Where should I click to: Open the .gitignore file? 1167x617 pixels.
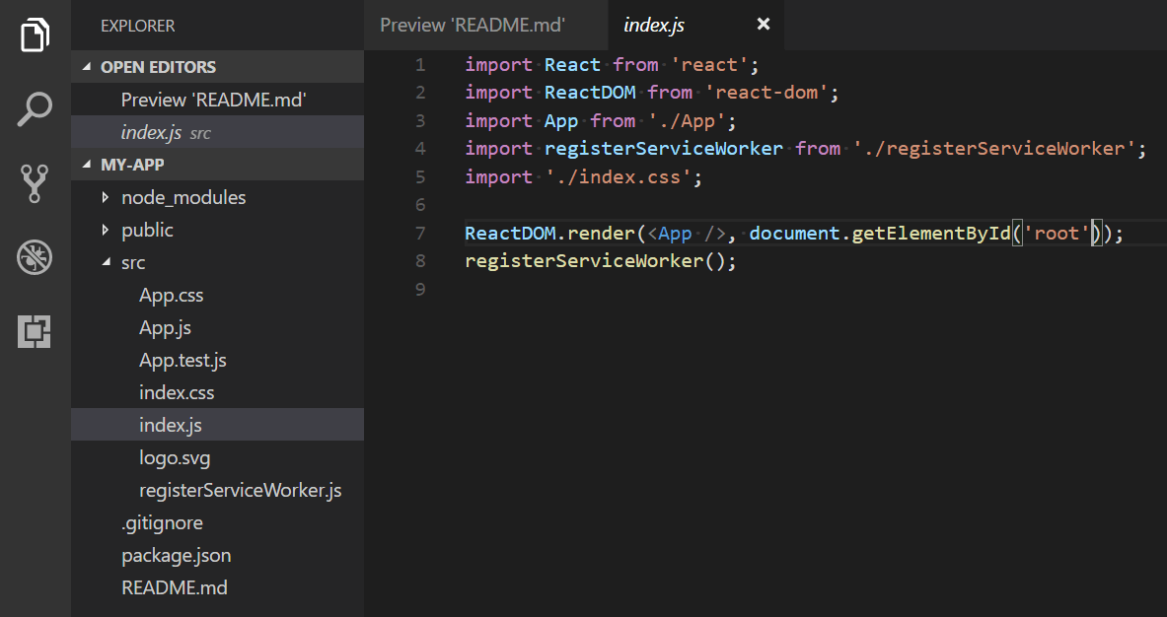(x=163, y=522)
